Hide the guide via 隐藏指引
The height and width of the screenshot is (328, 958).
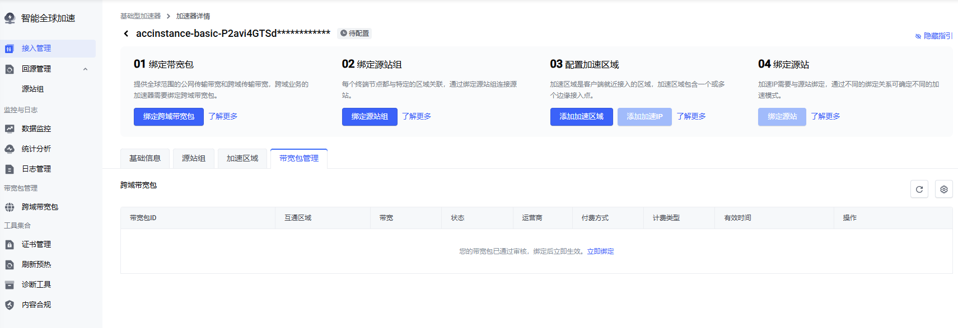[x=934, y=36]
